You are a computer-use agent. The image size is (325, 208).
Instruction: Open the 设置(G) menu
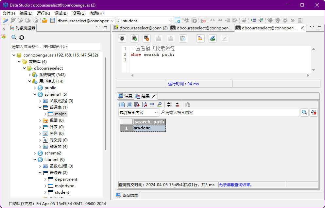[x=79, y=13]
